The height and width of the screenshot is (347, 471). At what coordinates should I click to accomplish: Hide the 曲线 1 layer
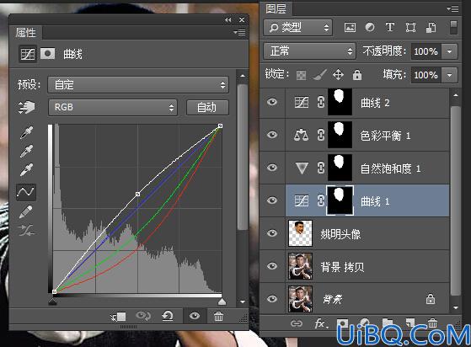(272, 200)
